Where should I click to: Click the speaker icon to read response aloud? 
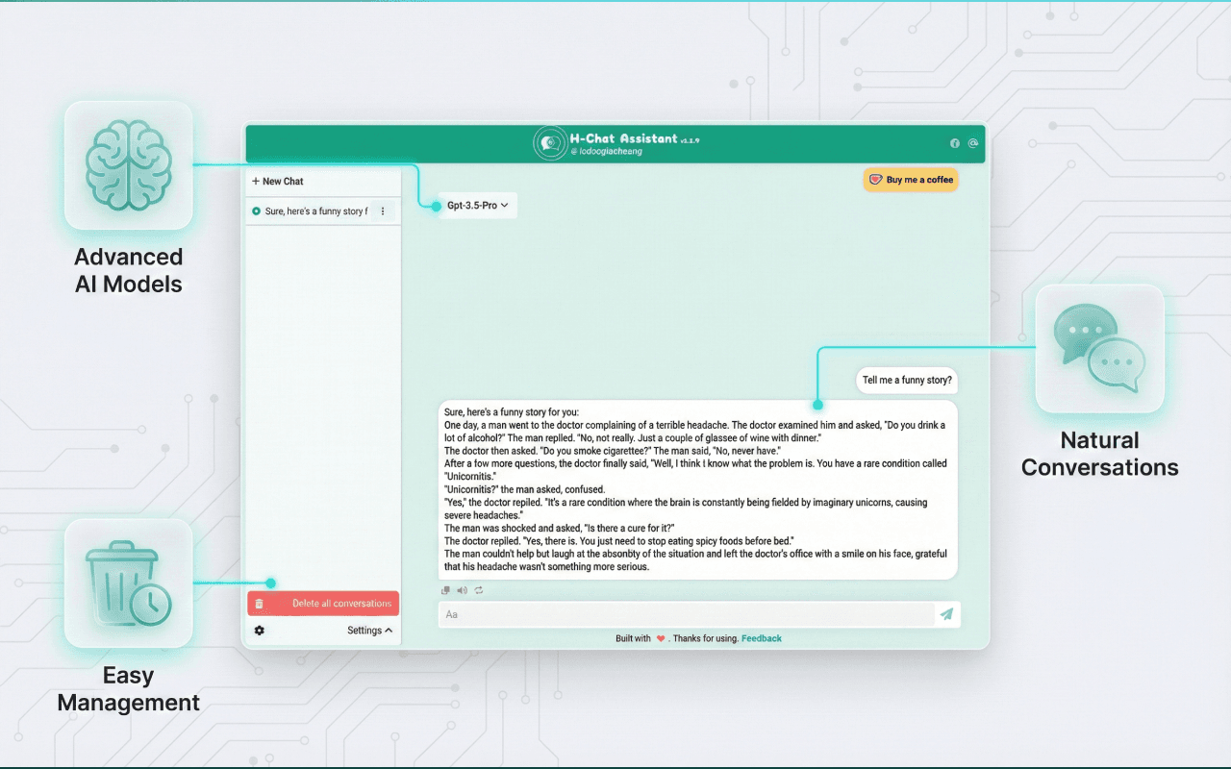pyautogui.click(x=462, y=589)
